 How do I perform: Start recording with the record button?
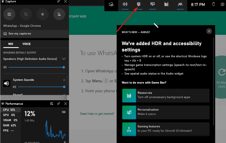(x=43, y=14)
